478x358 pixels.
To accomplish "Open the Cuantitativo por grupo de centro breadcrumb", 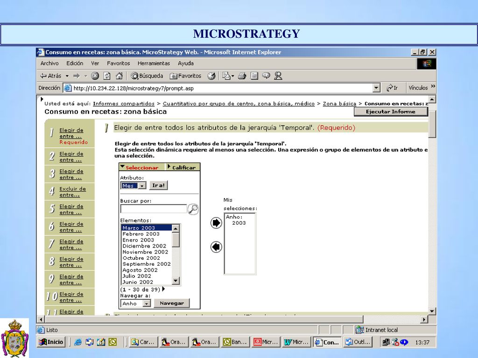I will coord(239,103).
